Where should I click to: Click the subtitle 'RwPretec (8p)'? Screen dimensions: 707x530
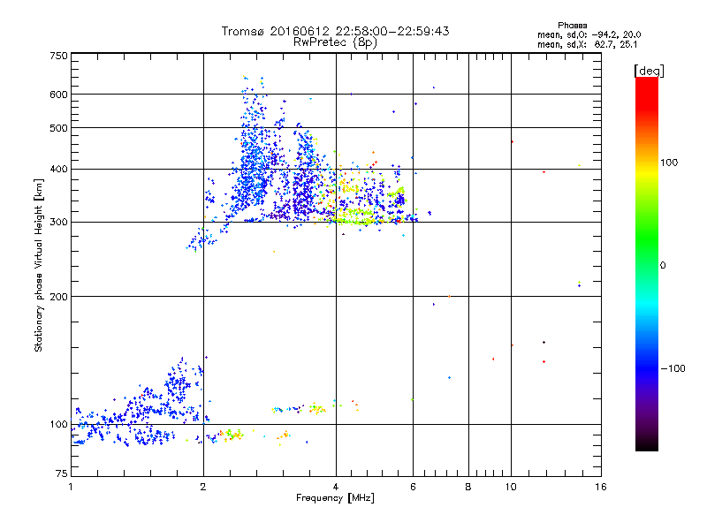(x=335, y=42)
